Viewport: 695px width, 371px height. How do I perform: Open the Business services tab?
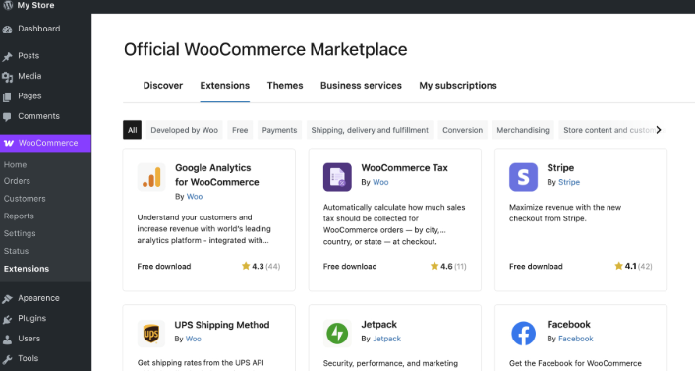tap(361, 86)
